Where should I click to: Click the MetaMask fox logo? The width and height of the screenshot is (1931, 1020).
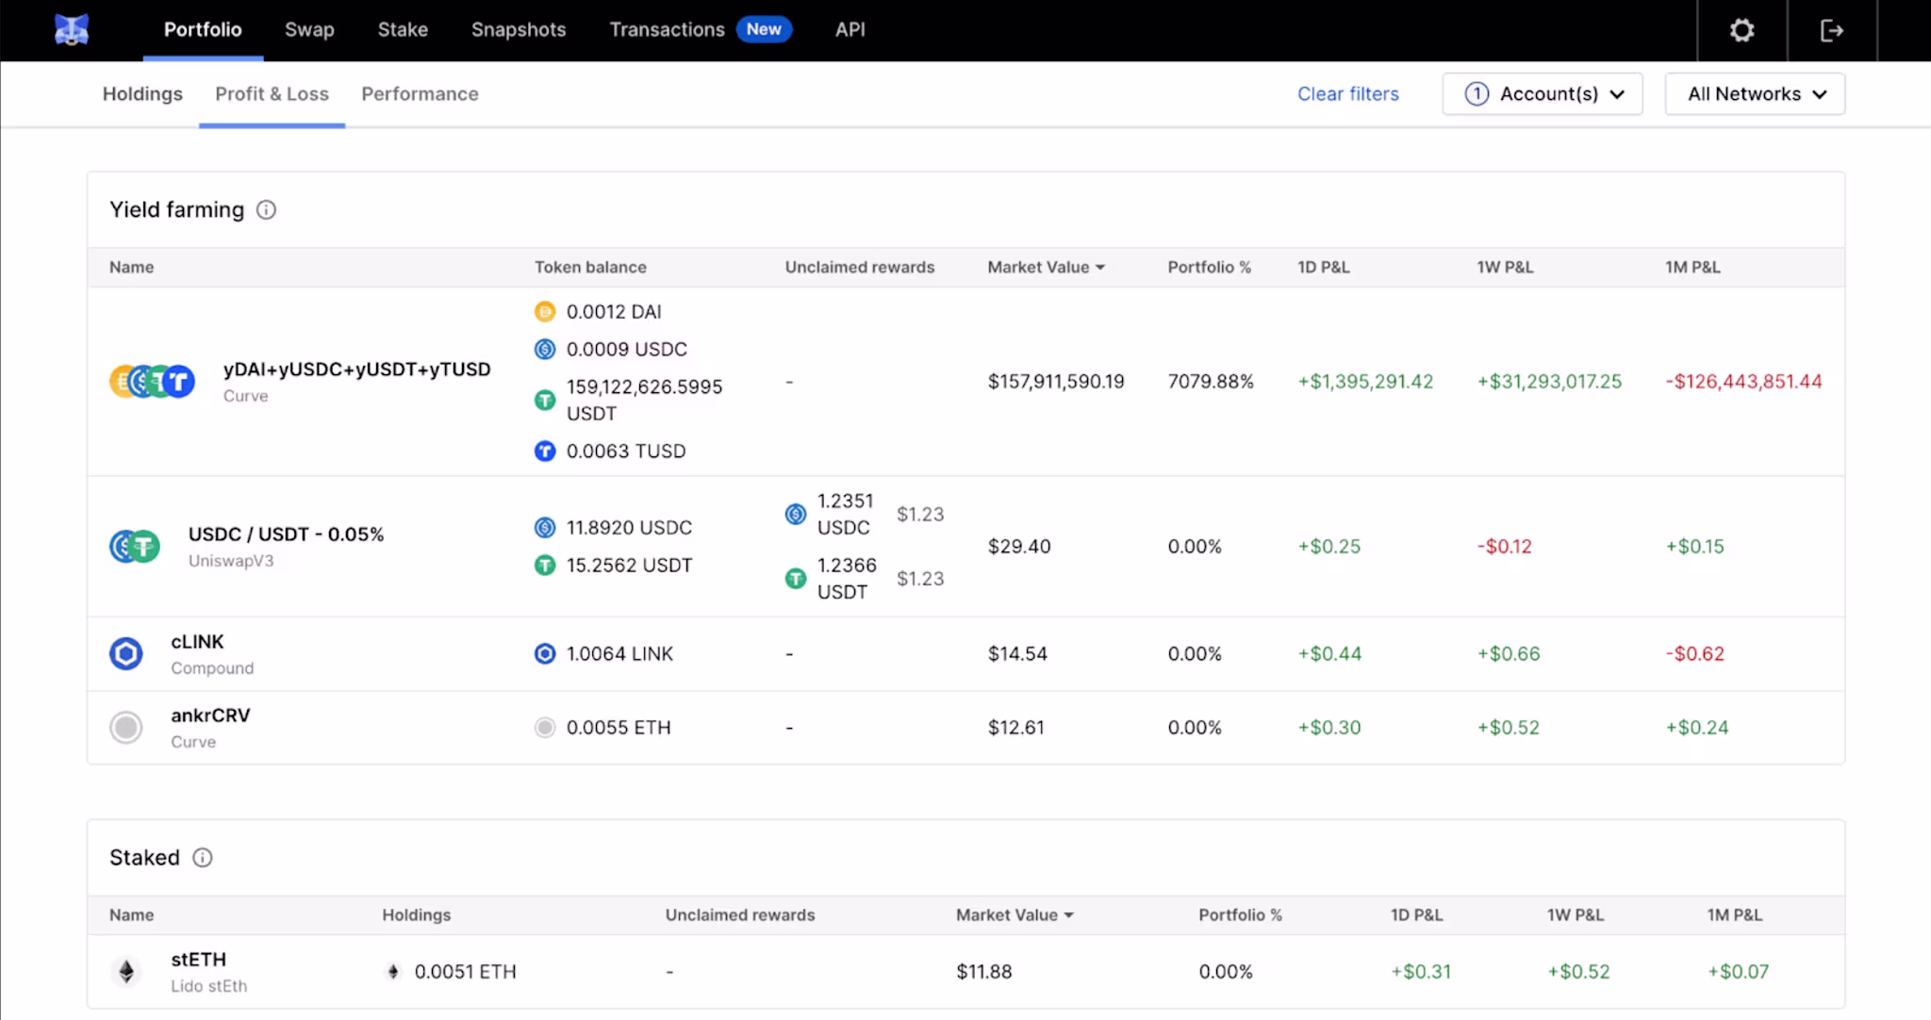(x=72, y=30)
